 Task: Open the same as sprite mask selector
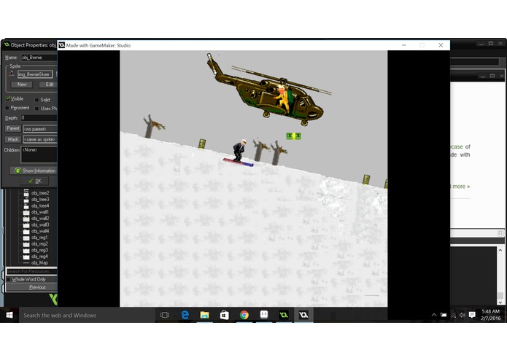40,139
